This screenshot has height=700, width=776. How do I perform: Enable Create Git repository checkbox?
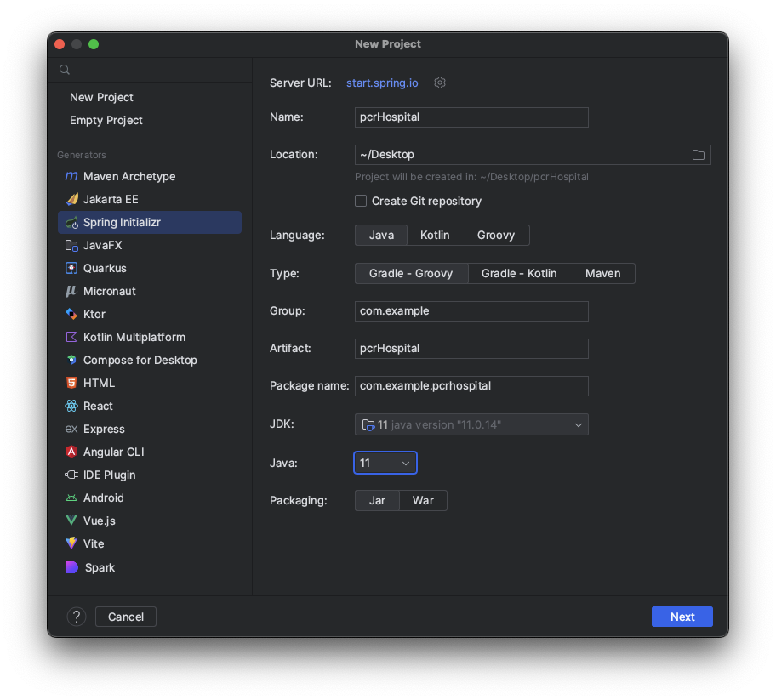pos(361,201)
